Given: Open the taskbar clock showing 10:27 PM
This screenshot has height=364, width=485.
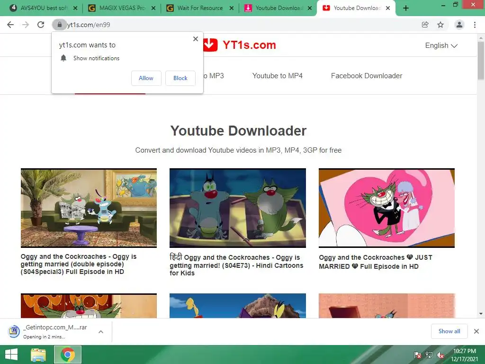Looking at the screenshot, I should 465,355.
